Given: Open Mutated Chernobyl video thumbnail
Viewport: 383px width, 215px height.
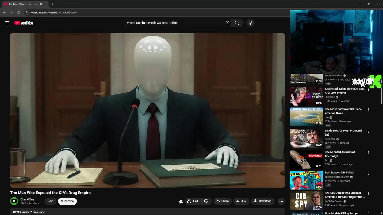Looking at the screenshot, I should [306, 159].
